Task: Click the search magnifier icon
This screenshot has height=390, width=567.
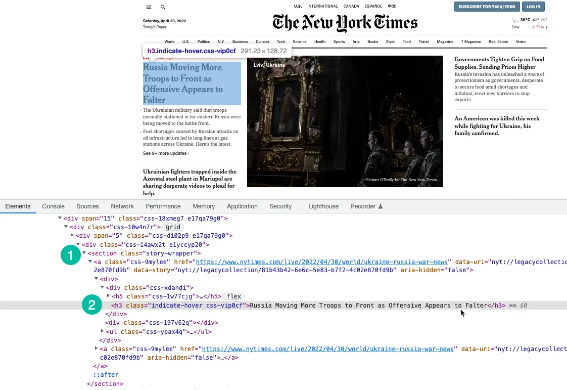Action: point(163,7)
